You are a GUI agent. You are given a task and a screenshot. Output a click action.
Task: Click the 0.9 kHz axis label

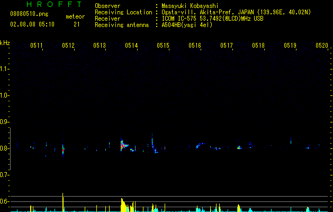(4, 122)
